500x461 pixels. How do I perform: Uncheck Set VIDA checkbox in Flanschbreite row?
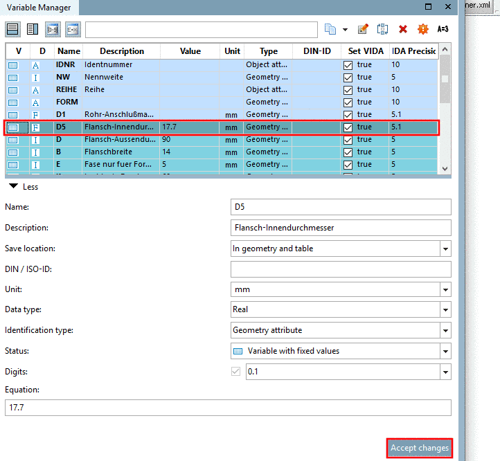[x=348, y=152]
